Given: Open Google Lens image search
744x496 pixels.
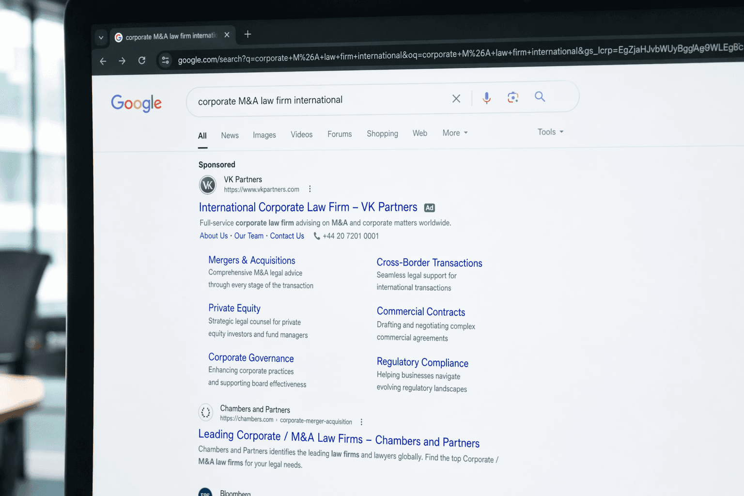Looking at the screenshot, I should 513,97.
